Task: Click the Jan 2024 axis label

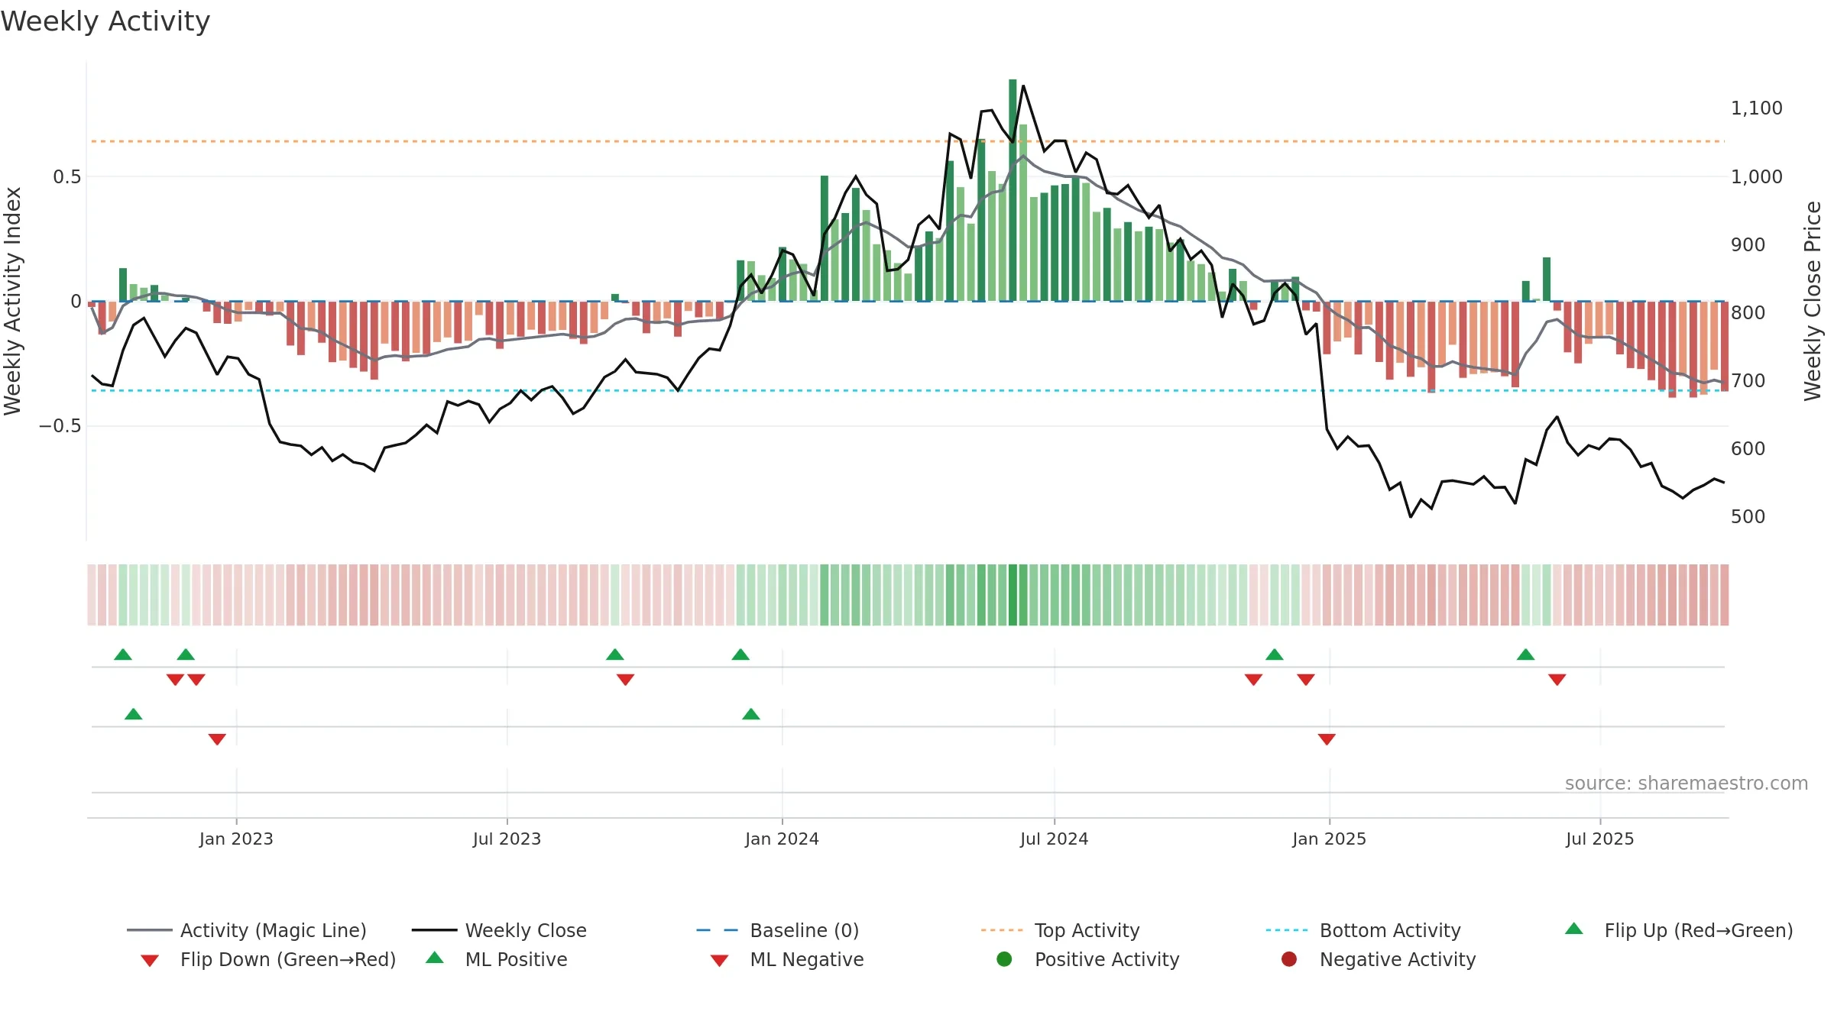Action: (782, 839)
